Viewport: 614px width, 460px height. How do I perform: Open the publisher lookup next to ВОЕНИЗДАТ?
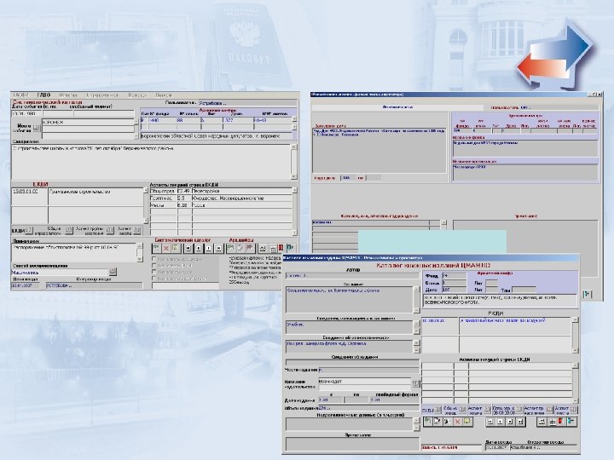click(x=415, y=383)
